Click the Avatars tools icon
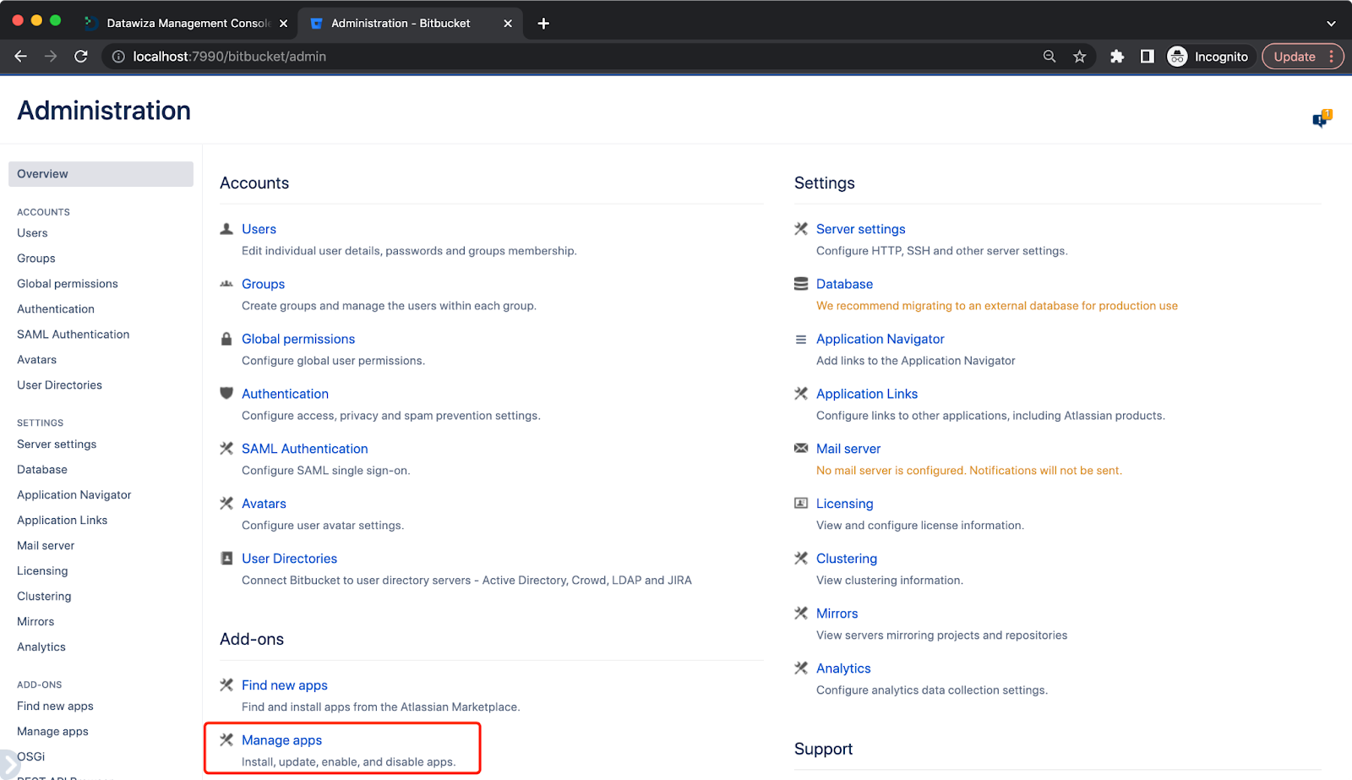Image resolution: width=1352 pixels, height=780 pixels. coord(226,504)
